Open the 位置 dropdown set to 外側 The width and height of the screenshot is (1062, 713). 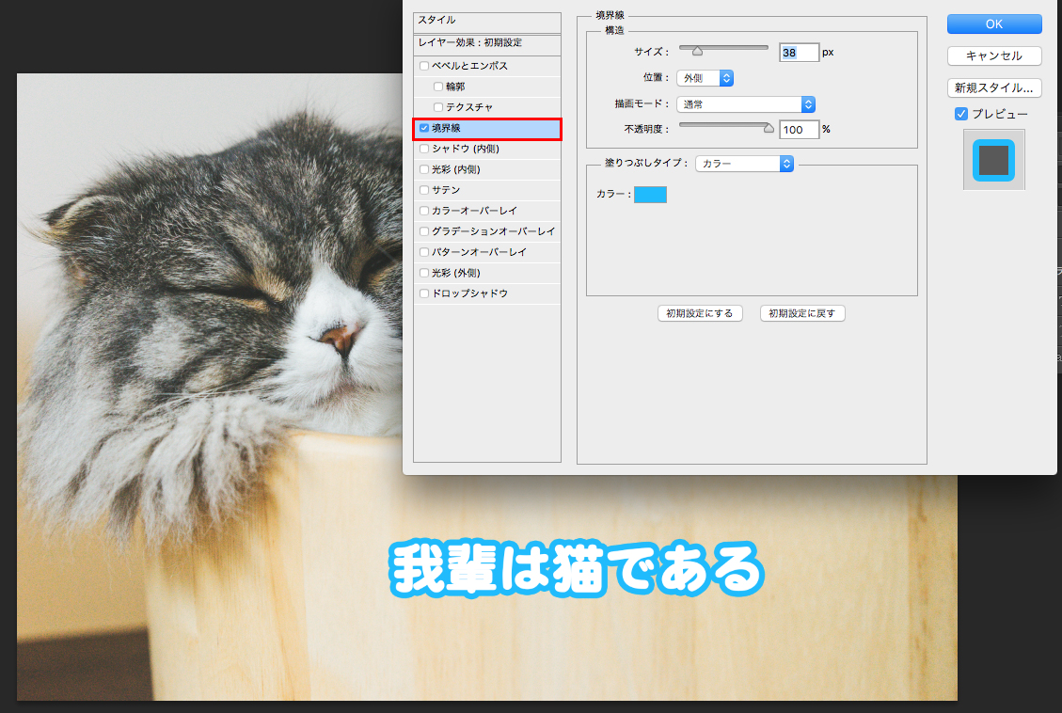(705, 78)
